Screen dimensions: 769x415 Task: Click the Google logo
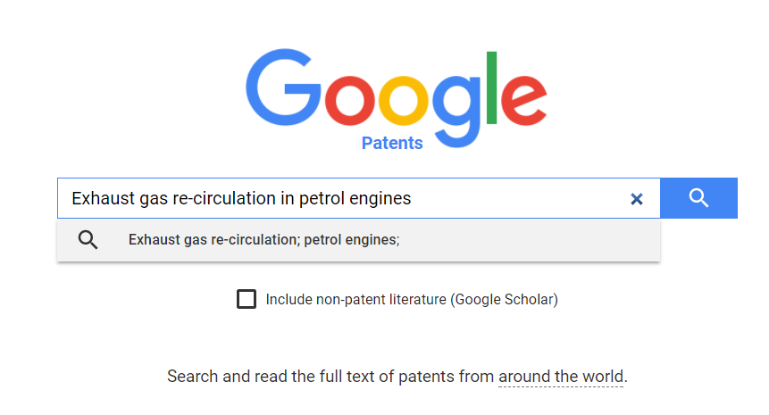(397, 98)
